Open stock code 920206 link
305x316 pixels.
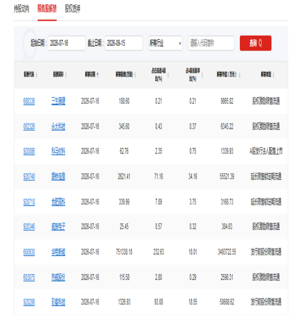click(x=29, y=302)
